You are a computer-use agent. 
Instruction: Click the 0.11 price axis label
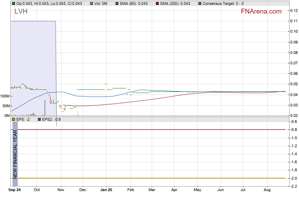(x=293, y=21)
